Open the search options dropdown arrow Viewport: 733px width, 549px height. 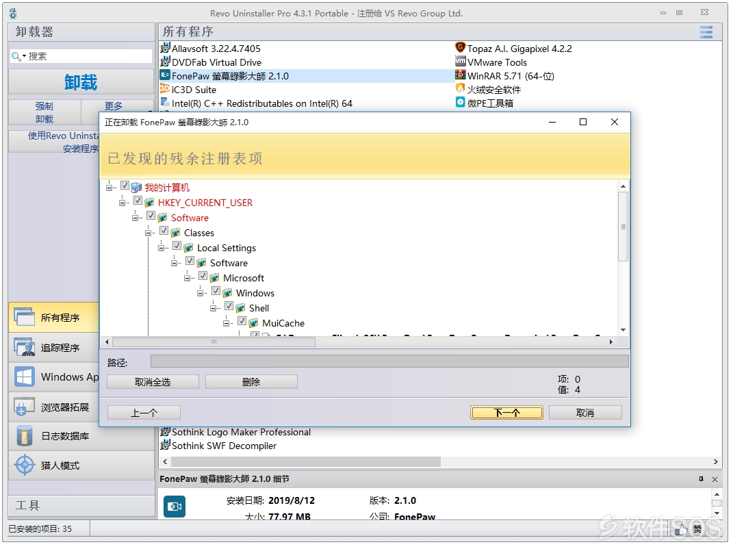(x=25, y=56)
